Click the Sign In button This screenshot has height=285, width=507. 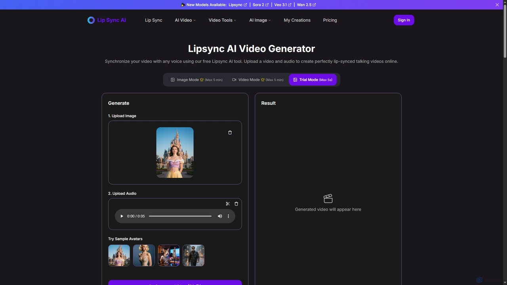pos(404,20)
